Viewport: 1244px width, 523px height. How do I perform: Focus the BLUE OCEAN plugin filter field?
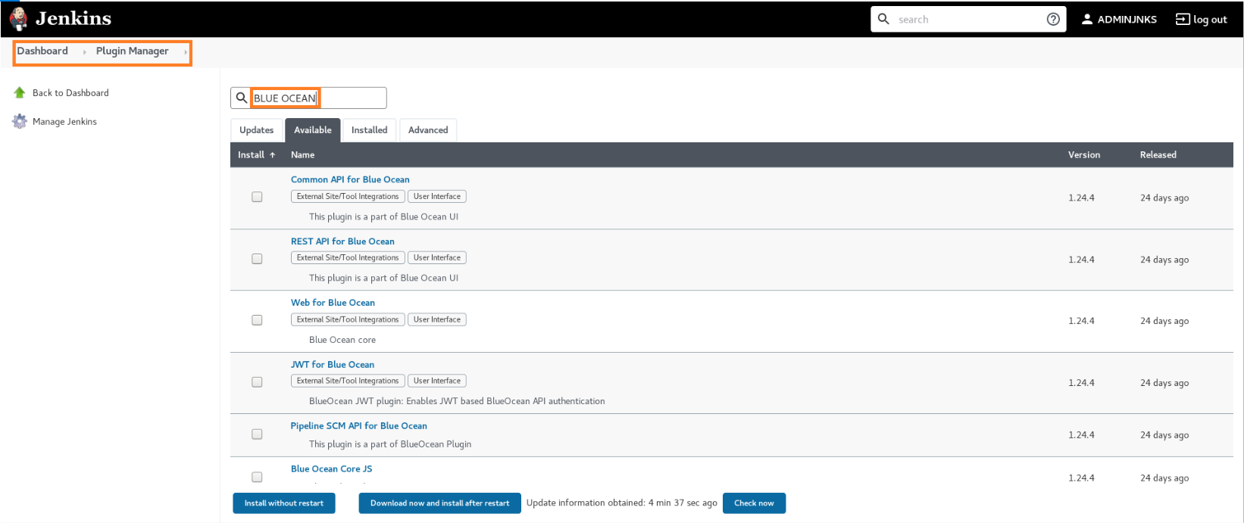click(x=318, y=98)
